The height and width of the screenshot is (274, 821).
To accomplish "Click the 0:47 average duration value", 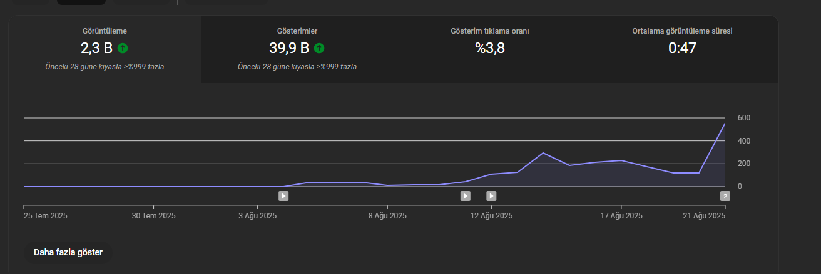I will click(682, 48).
